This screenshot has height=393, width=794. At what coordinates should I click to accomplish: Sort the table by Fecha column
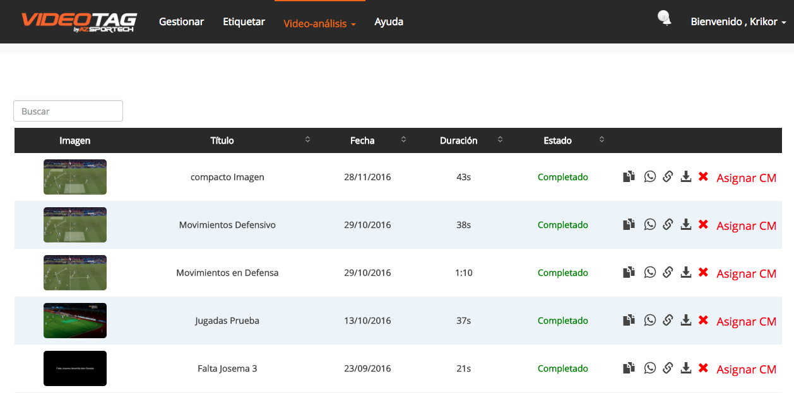pos(403,140)
